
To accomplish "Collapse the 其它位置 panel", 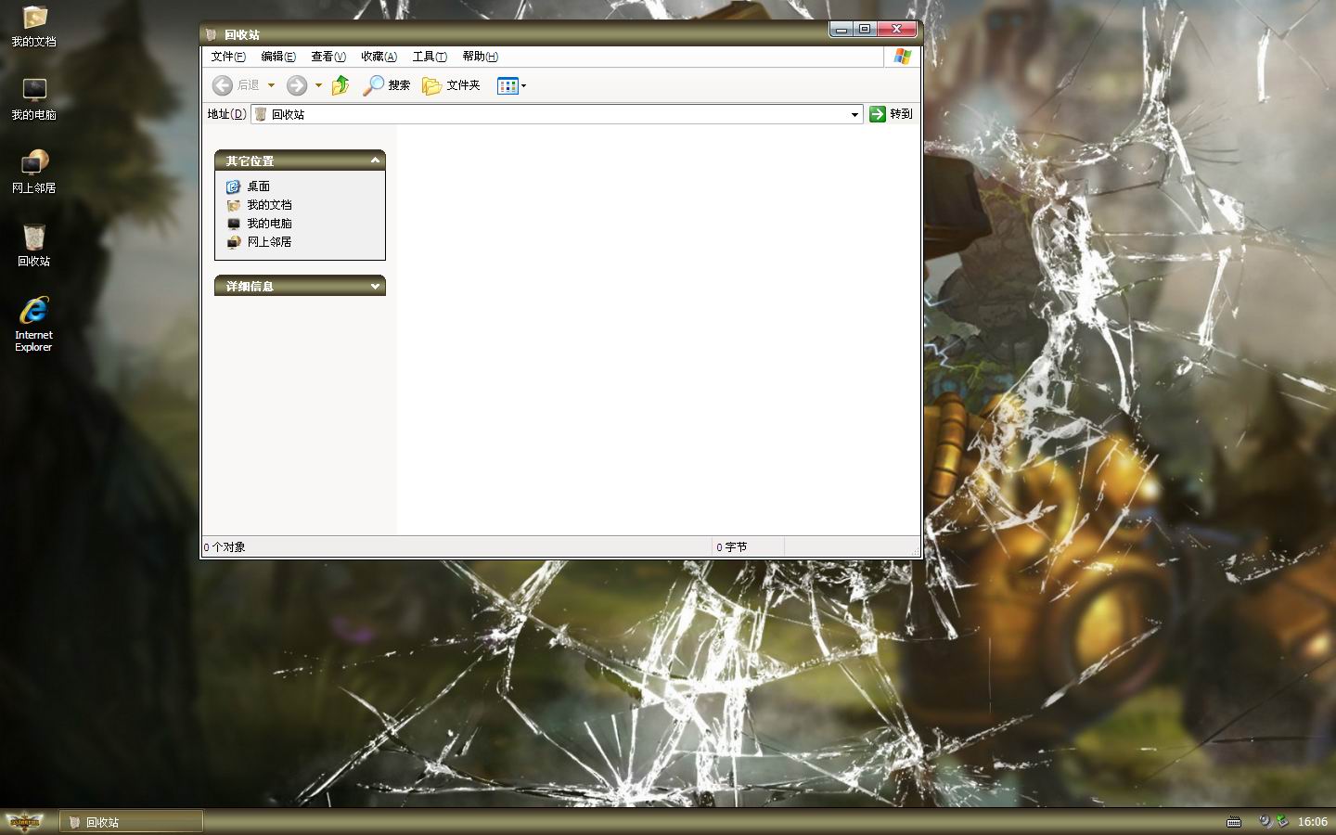I will pos(375,161).
